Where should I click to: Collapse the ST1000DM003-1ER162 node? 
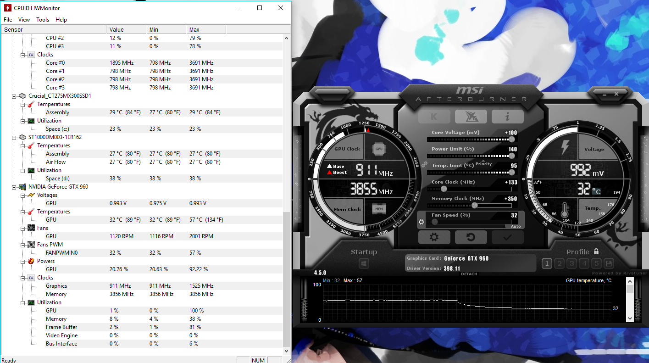[14, 137]
